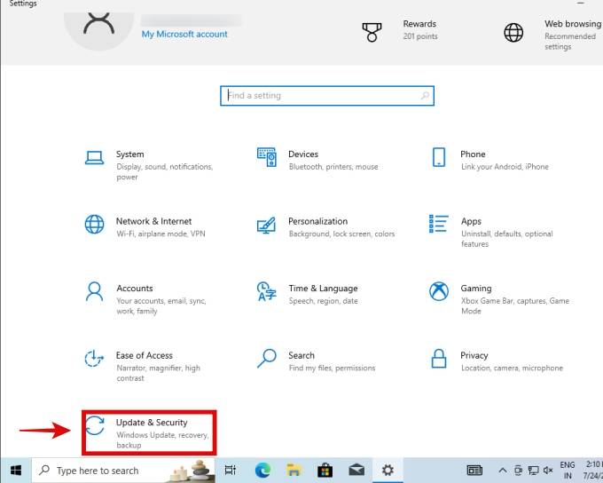Viewport: 603px width, 483px height.
Task: Open the System settings laptop icon
Action: [x=94, y=157]
